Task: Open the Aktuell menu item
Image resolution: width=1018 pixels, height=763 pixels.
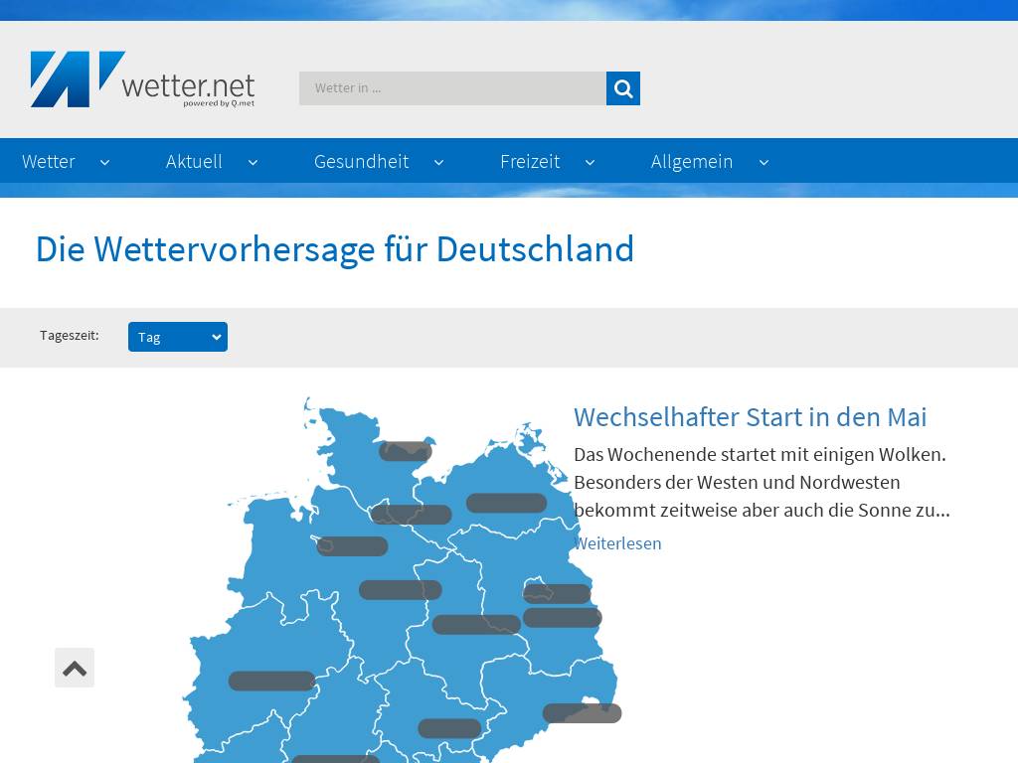Action: [x=194, y=162]
